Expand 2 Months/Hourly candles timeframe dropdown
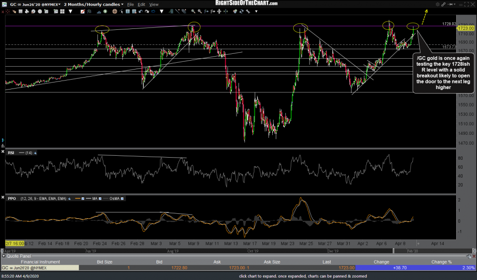This screenshot has height=280, width=477. point(122,4)
